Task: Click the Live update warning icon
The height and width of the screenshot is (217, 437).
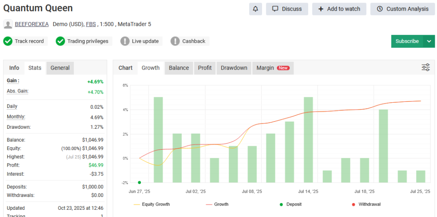Action: coord(125,41)
